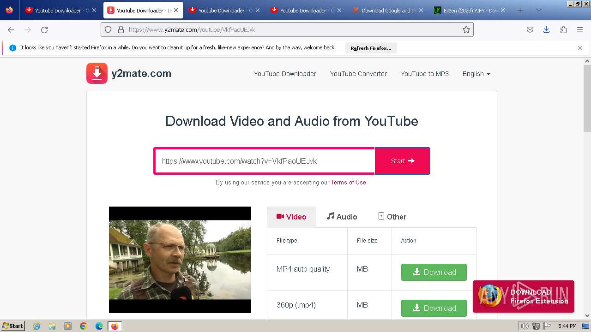Open a new tab with plus
Viewport: 591px width, 332px height.
520,10
